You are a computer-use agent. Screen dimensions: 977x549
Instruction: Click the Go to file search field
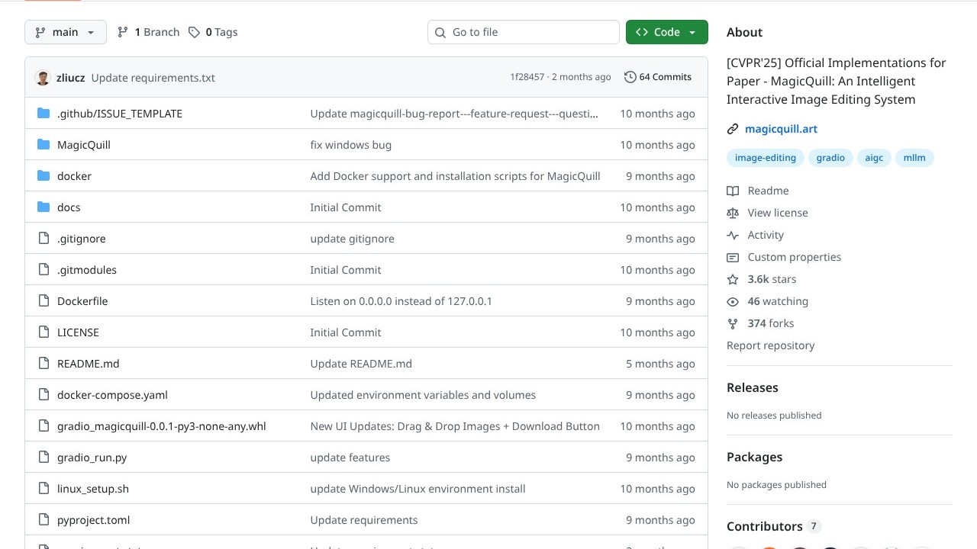click(x=524, y=32)
